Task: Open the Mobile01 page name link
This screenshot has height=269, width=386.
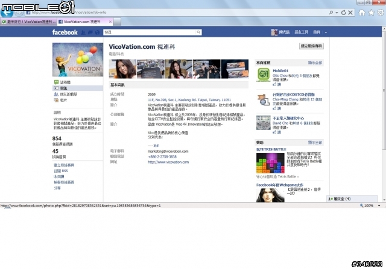Action: pos(280,71)
